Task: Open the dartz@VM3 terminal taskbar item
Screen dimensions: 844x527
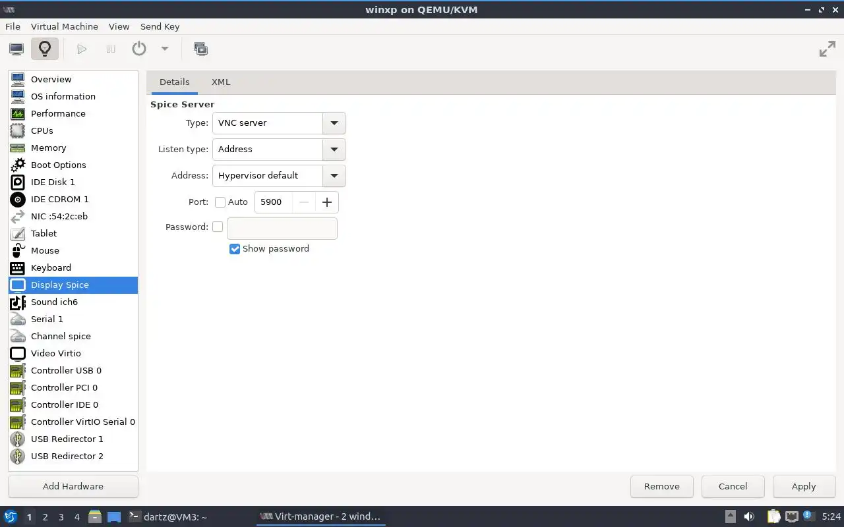Action: click(168, 517)
